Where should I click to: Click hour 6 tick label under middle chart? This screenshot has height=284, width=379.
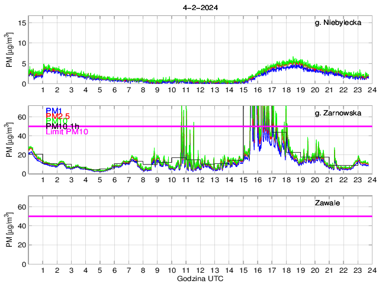[x=114, y=180]
